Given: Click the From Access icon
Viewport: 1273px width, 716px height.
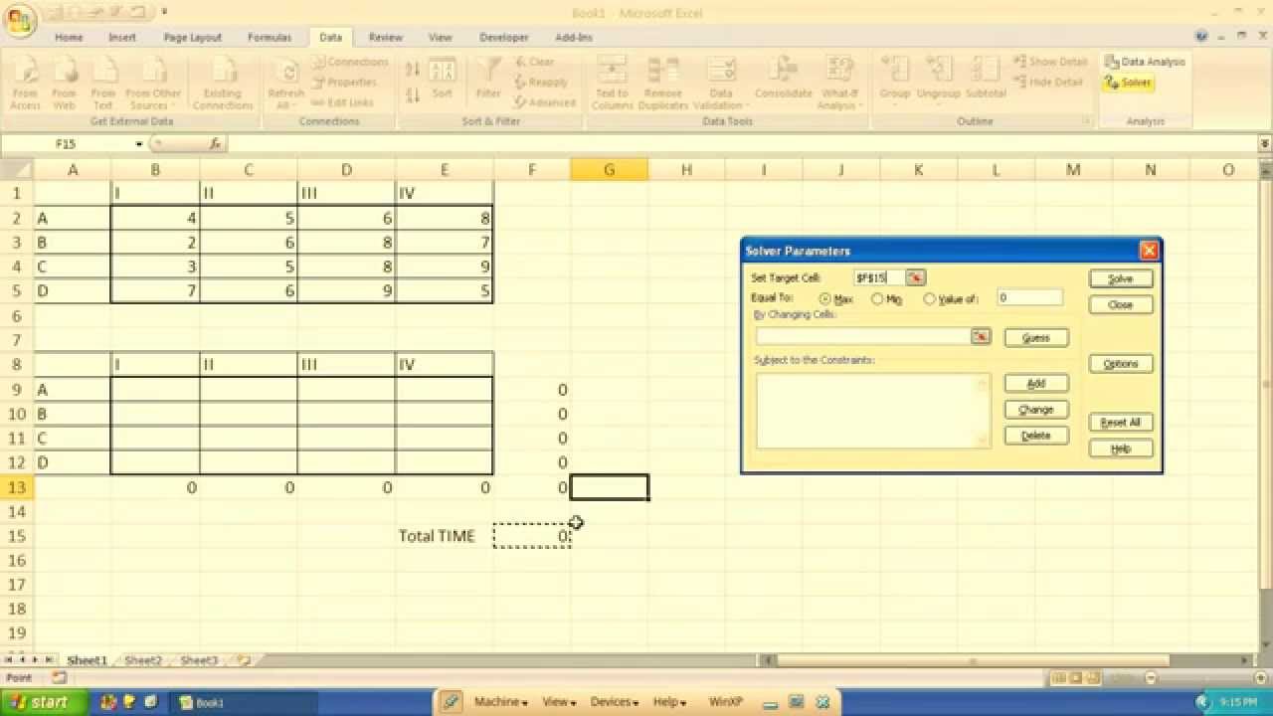Looking at the screenshot, I should point(25,84).
